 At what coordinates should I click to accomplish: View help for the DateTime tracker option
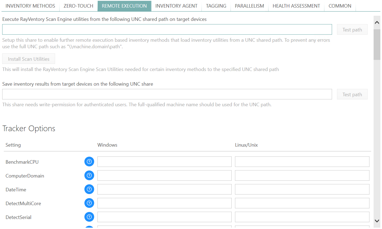pyautogui.click(x=89, y=189)
